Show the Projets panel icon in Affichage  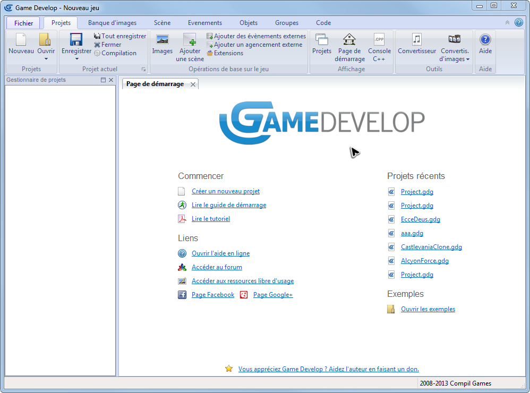pyautogui.click(x=321, y=39)
